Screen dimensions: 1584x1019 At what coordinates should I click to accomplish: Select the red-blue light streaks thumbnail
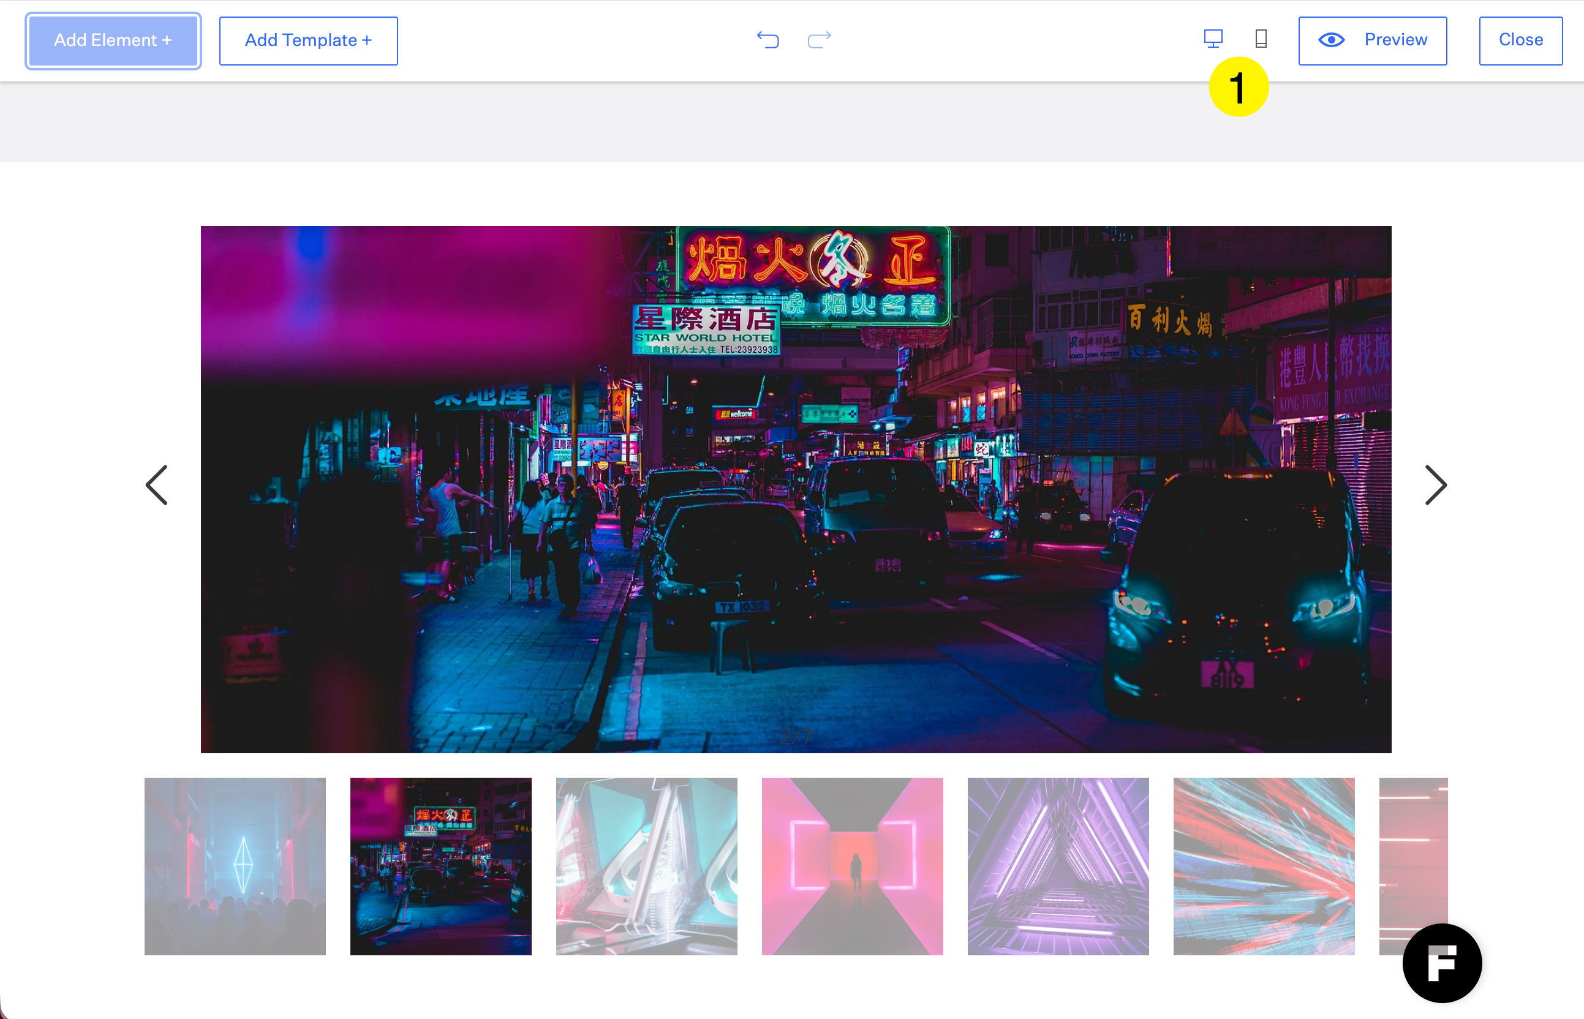[x=1264, y=865]
